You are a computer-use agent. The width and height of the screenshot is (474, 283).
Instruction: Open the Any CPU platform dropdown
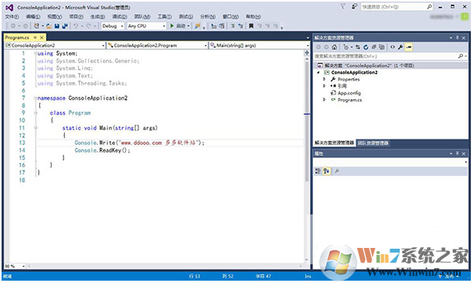(146, 27)
